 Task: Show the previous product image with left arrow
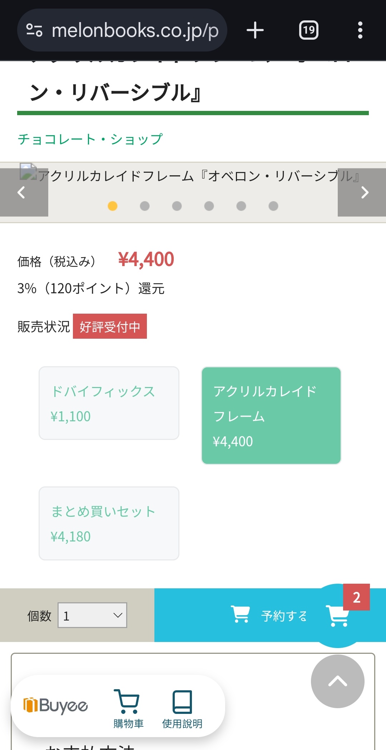point(24,192)
